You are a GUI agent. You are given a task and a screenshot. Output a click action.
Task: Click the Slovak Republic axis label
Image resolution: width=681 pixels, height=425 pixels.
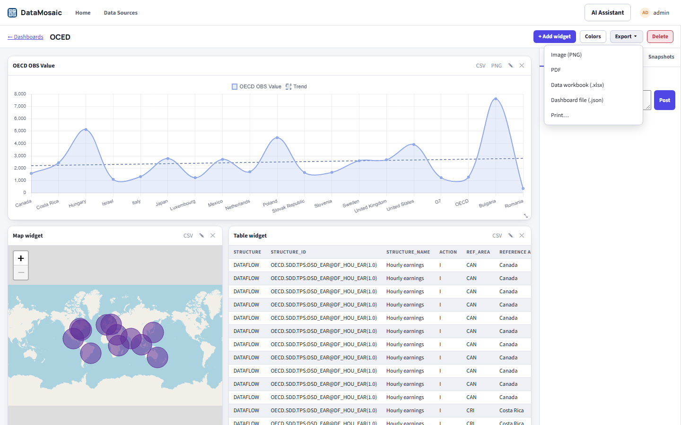click(288, 206)
